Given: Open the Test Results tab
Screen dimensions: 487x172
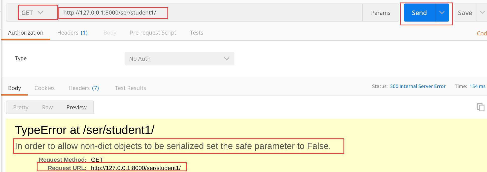Looking at the screenshot, I should click(x=130, y=88).
